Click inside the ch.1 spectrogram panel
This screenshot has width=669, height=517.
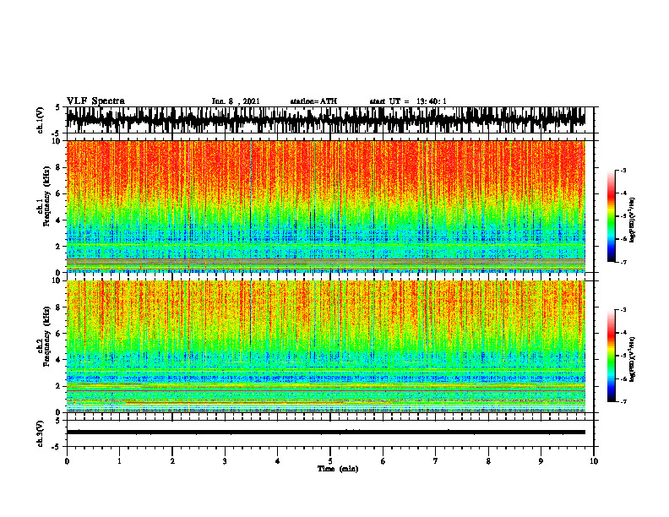point(325,206)
